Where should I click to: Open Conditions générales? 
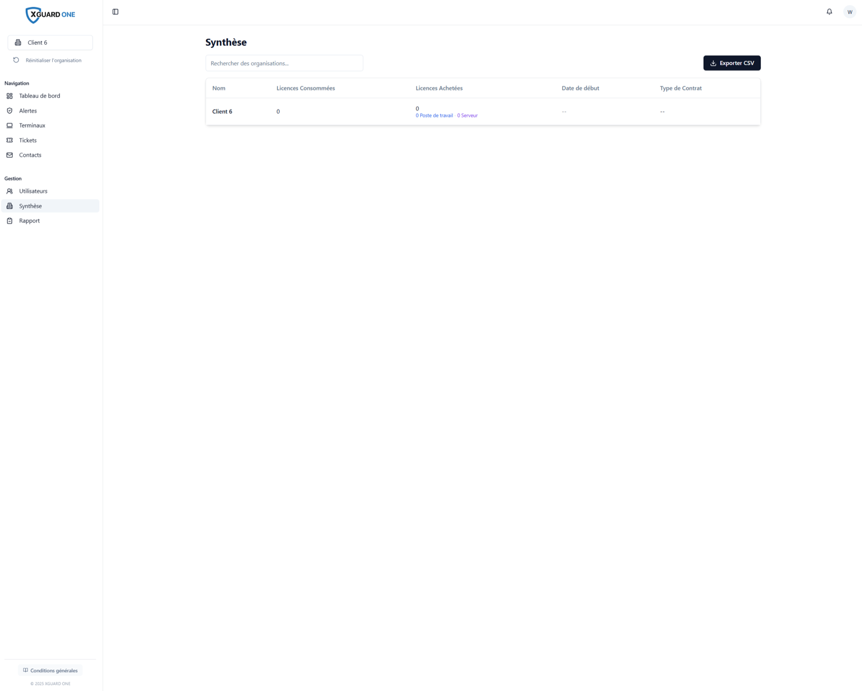click(50, 671)
